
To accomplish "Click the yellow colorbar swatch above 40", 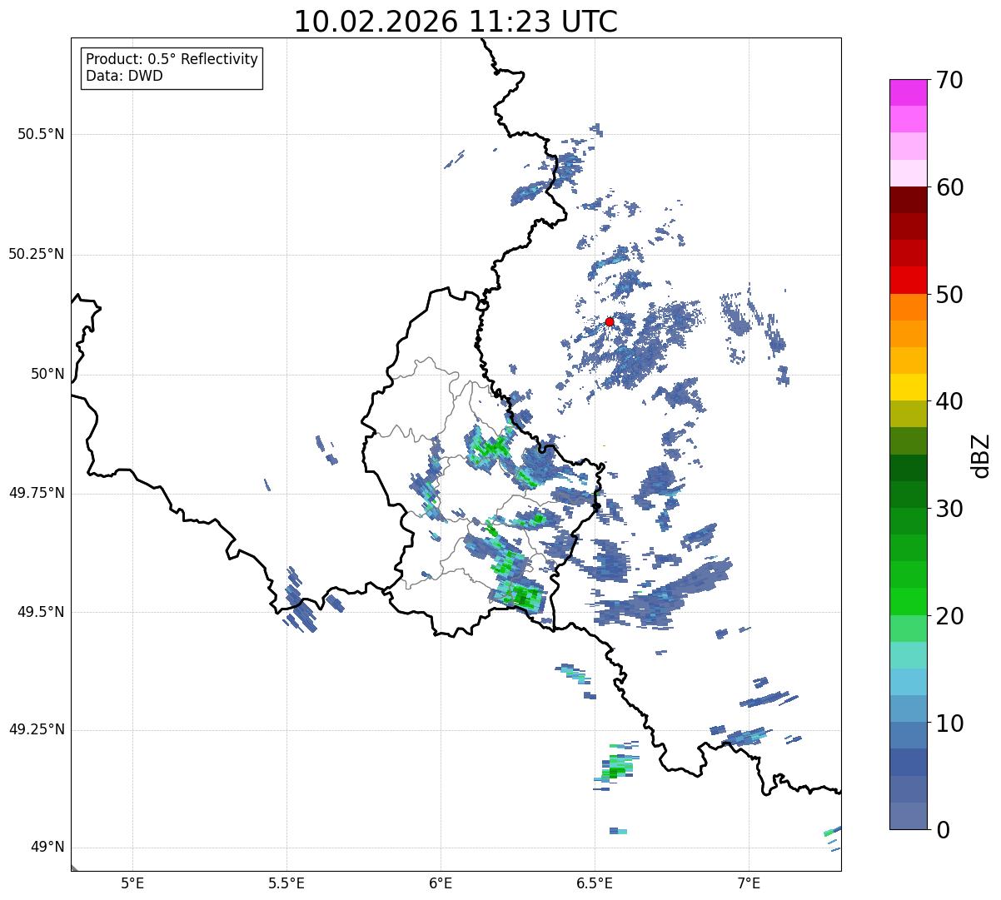I will click(909, 388).
